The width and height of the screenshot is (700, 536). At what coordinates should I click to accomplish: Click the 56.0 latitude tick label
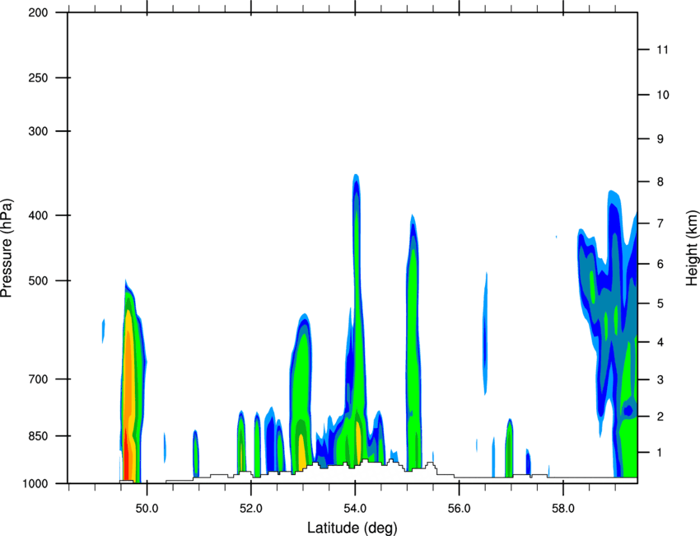459,509
